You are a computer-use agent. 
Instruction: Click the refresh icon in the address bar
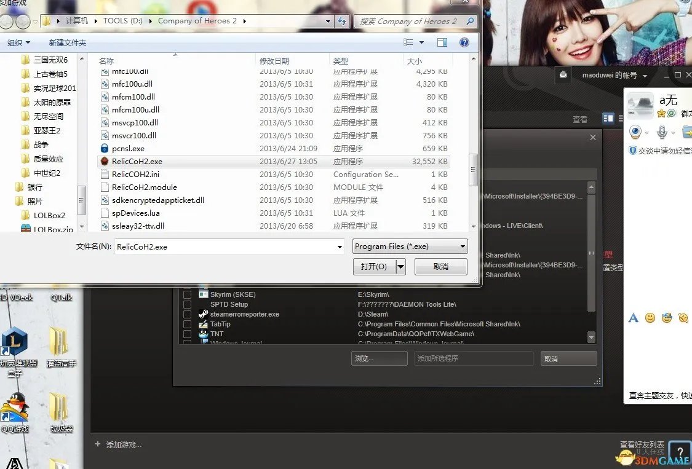point(342,20)
